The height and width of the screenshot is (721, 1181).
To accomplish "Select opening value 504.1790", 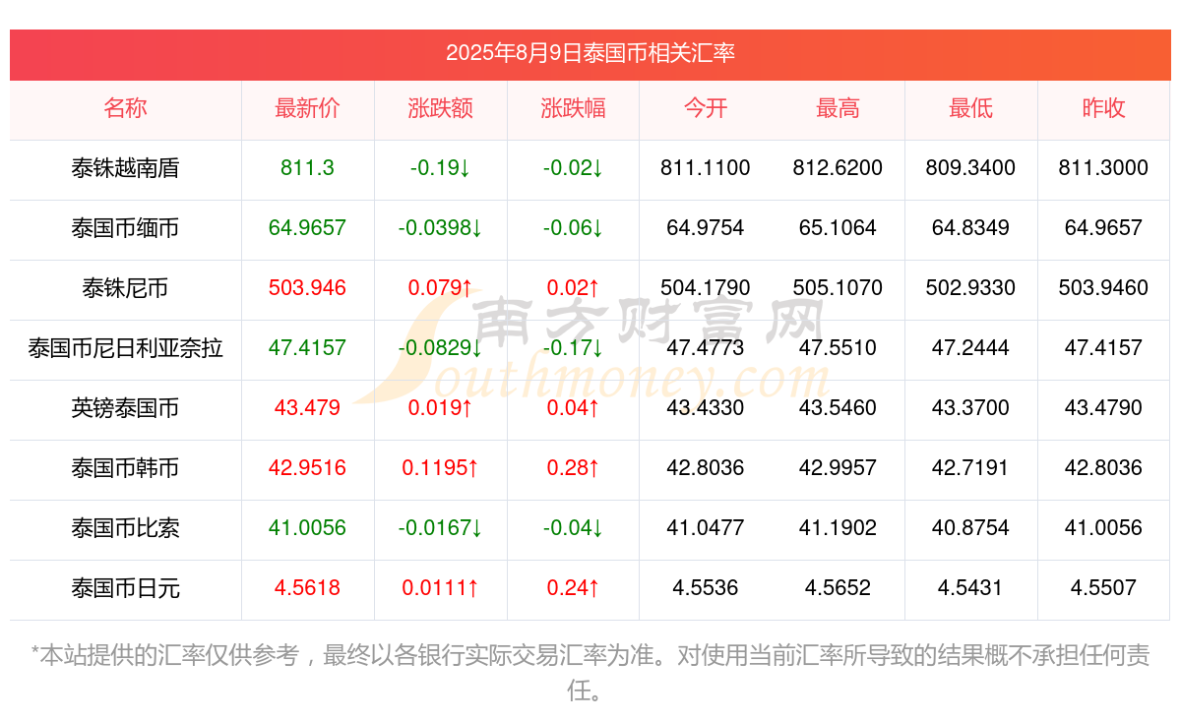I will (x=706, y=288).
